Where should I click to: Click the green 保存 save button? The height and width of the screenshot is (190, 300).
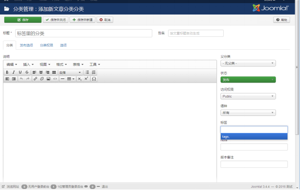click(x=23, y=20)
